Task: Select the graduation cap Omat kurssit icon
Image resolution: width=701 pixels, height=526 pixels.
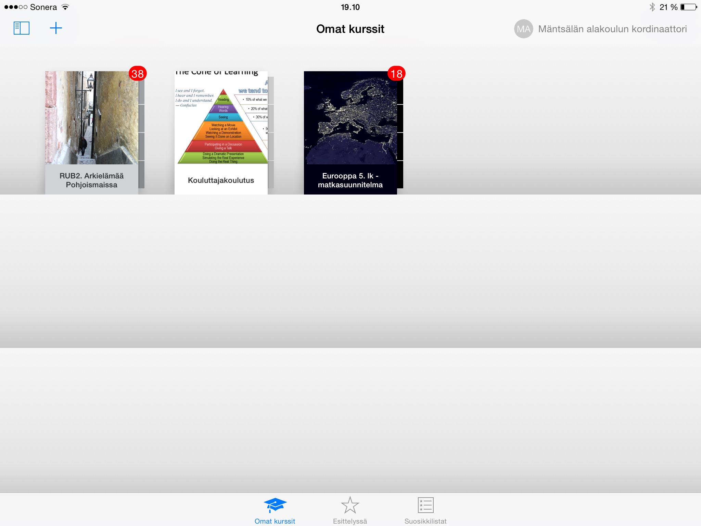Action: pyautogui.click(x=275, y=505)
